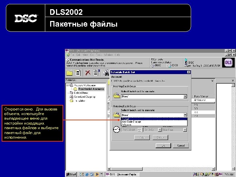The height and width of the screenshot is (177, 236).
Task: Select Templates in folder list
Action: [x=80, y=101]
